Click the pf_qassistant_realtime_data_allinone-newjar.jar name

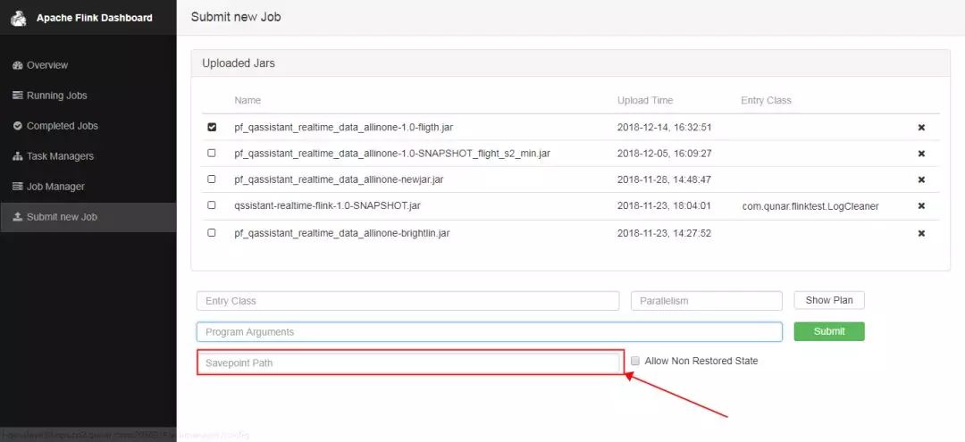click(340, 179)
